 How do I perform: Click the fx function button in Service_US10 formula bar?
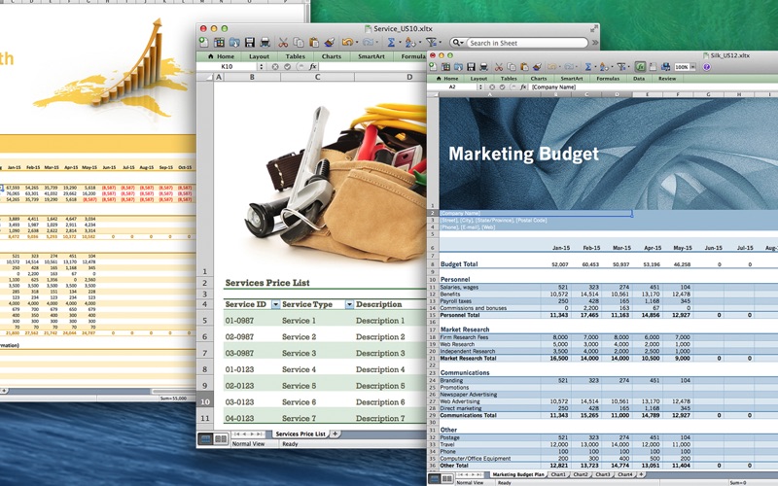(x=313, y=66)
